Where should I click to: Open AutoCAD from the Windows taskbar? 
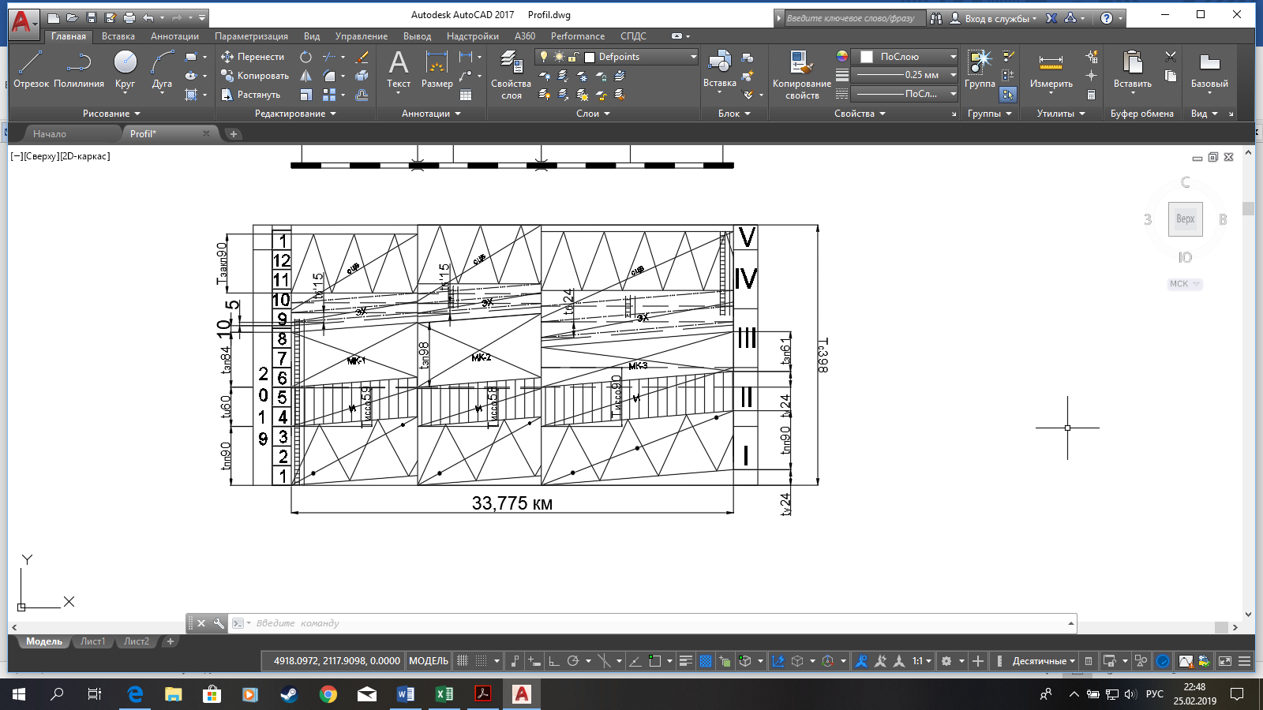[x=522, y=694]
